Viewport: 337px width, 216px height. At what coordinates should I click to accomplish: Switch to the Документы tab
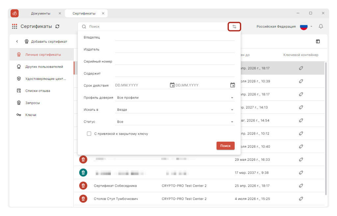pyautogui.click(x=40, y=13)
